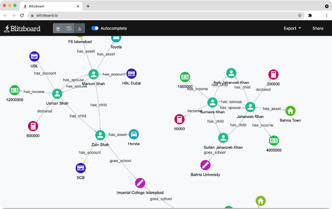
Task: Select the Sultan Jahanzeb Khan person node
Action: [x=223, y=138]
